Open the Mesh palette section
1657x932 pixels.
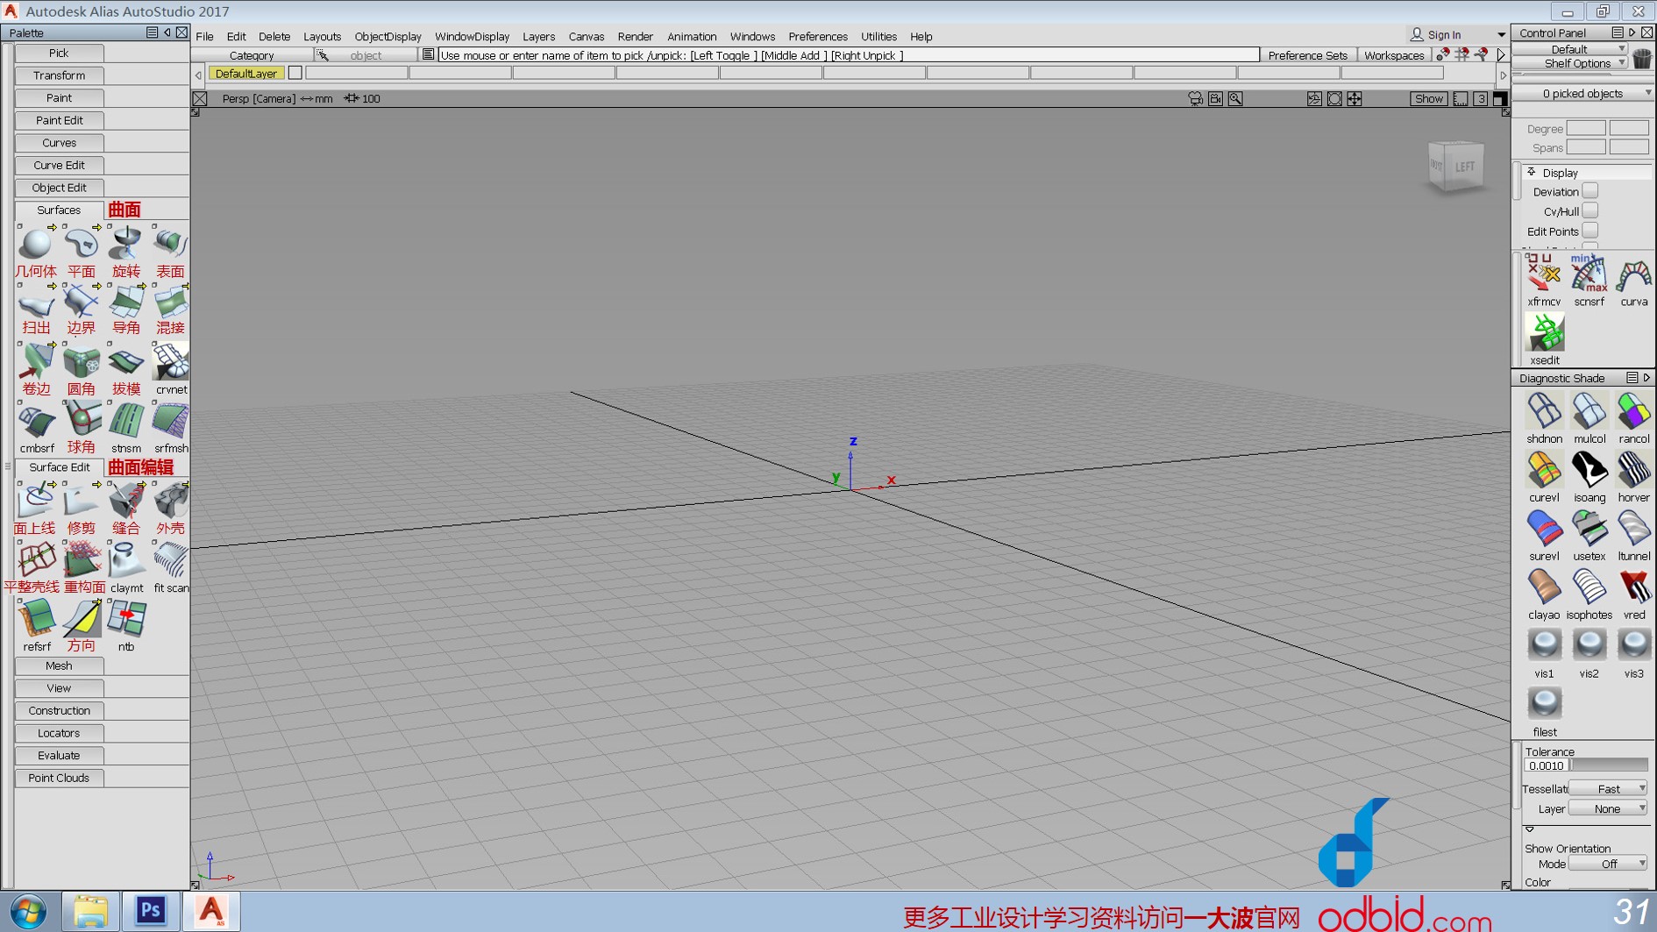click(59, 665)
